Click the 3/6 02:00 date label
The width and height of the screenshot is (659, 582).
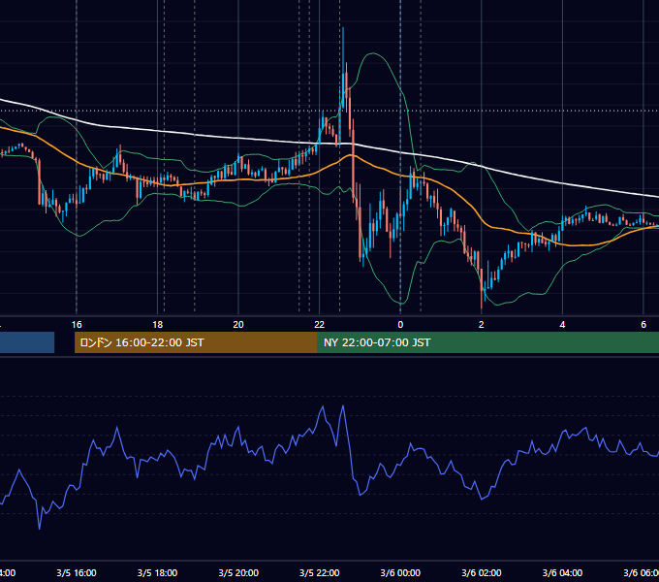[482, 572]
